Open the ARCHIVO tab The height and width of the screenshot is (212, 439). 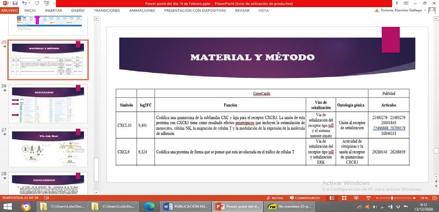coord(9,10)
